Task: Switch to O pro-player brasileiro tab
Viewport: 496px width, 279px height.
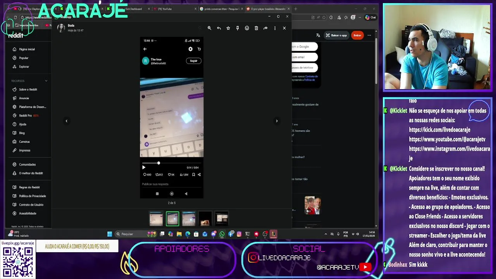Action: 267,9
